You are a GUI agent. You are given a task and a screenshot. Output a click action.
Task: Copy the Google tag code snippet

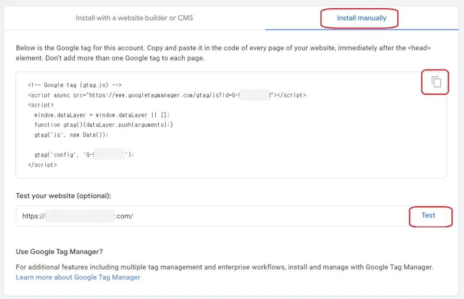coord(436,82)
